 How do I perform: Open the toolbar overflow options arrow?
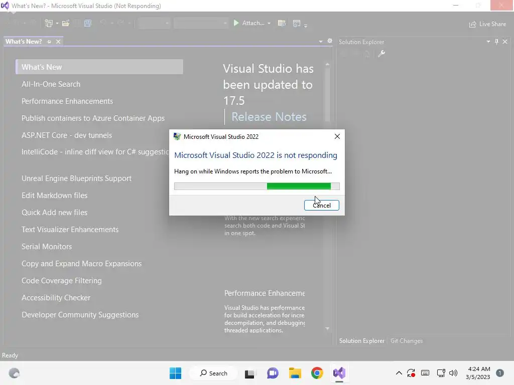pos(306,26)
